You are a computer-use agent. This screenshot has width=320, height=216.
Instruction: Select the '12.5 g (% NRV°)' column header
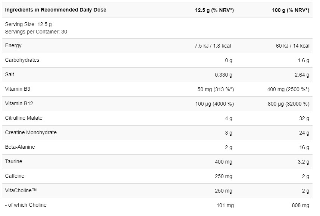(214, 10)
